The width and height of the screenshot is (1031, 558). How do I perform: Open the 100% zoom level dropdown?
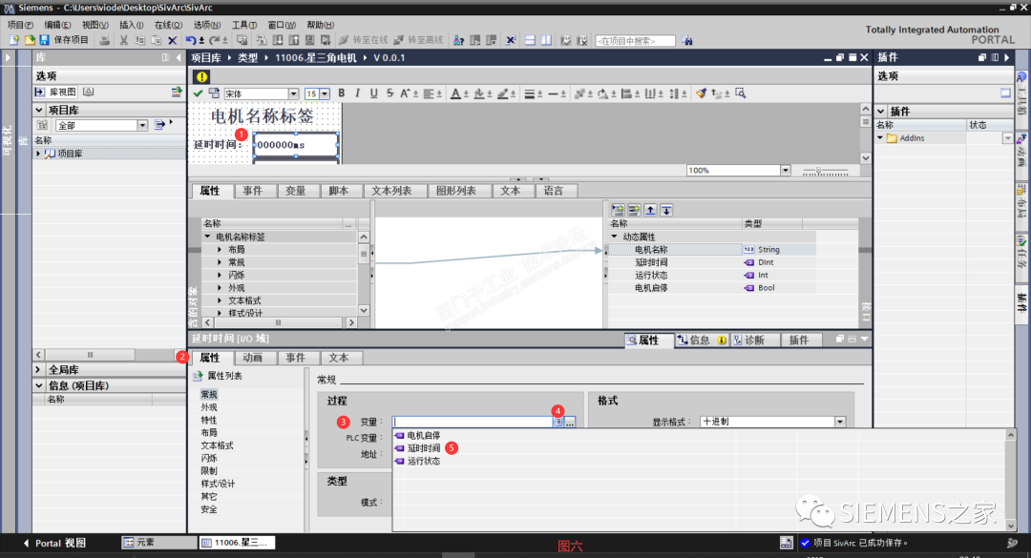(785, 170)
